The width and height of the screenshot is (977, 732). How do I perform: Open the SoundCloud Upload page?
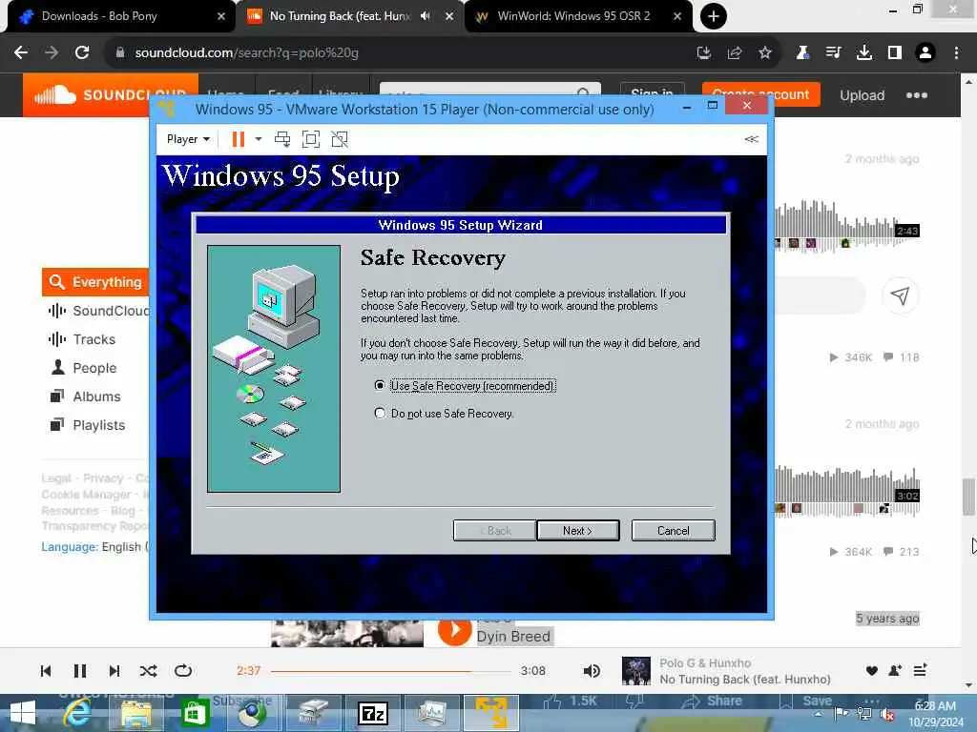pyautogui.click(x=862, y=95)
